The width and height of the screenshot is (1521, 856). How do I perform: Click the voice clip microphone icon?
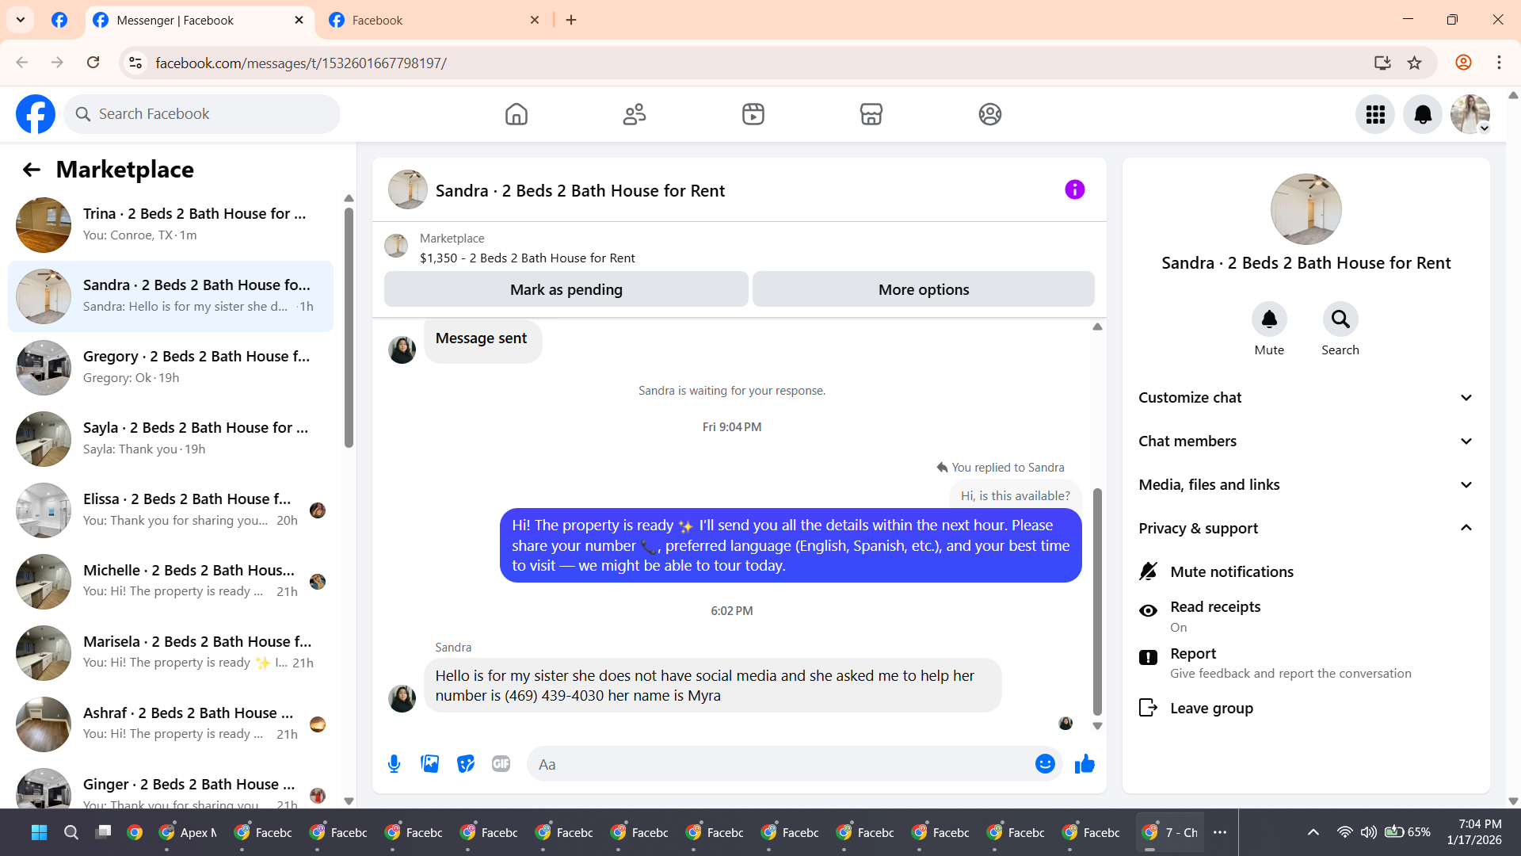[x=394, y=764]
